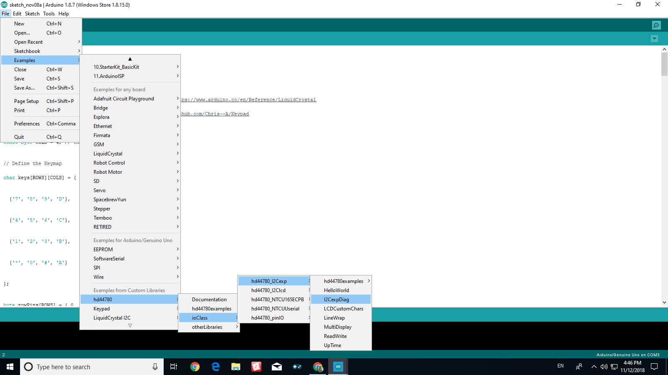The width and height of the screenshot is (668, 375).
Task: Open the red PDF reader taskbar icon
Action: (256, 367)
